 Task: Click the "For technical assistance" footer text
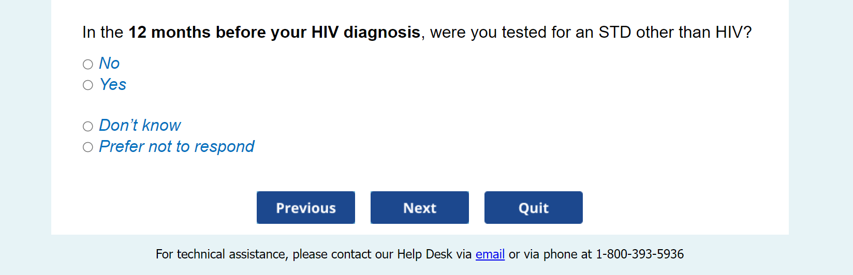point(222,254)
